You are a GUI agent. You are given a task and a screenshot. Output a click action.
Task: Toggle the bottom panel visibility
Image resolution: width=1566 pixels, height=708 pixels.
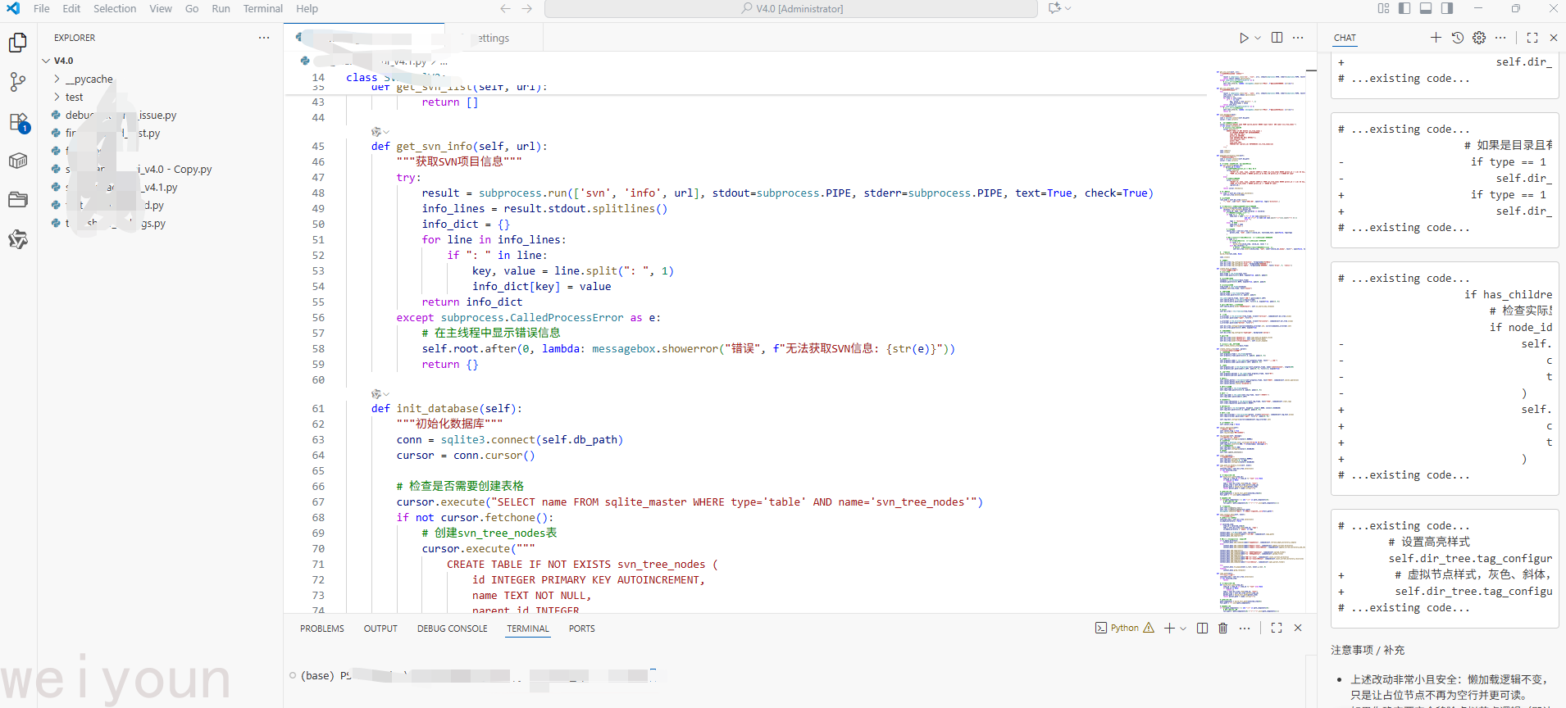1426,9
